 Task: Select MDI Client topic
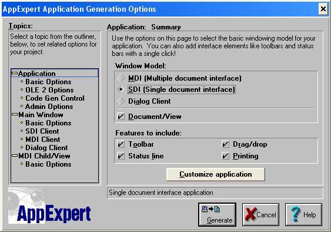[43, 140]
